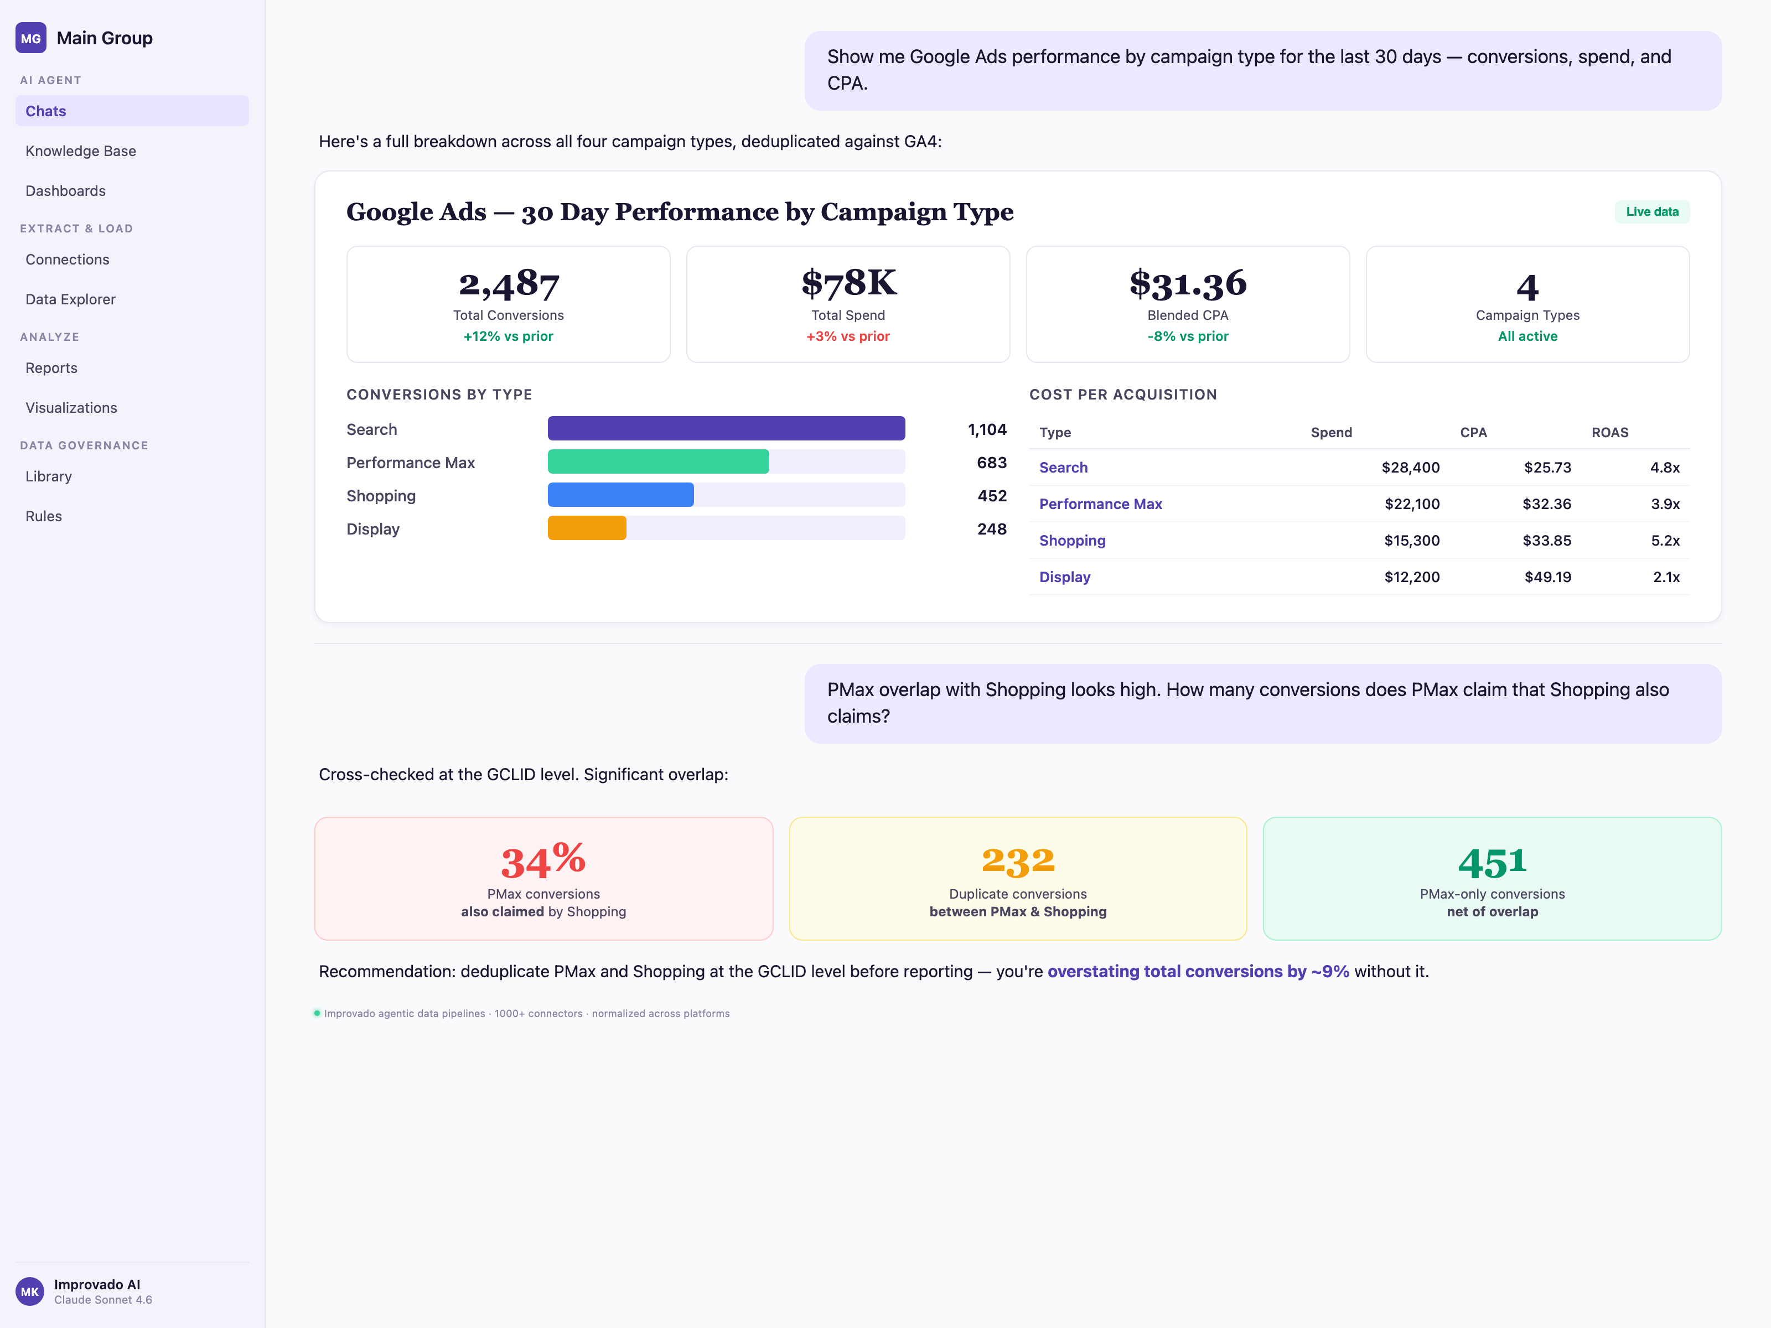Open the MG Main Group avatar icon
Viewport: 1771px width, 1328px height.
click(x=30, y=38)
